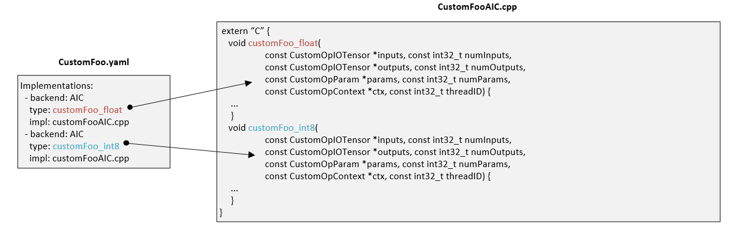Select the red customFoo_float text in the YAML box
Image resolution: width=746 pixels, height=242 pixels.
[87, 110]
